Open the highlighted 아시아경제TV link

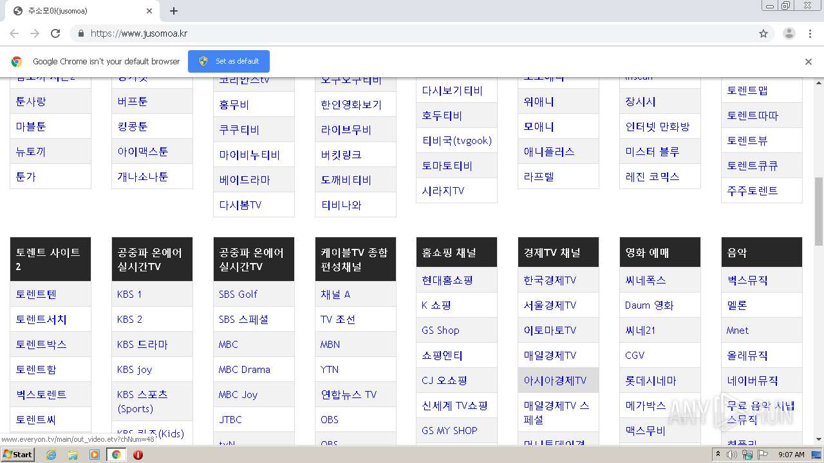pyautogui.click(x=556, y=380)
